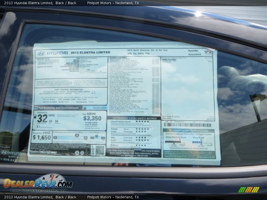Click the Smog Score bar in Environmental Performance
Viewport: 267px width, 200px height.
click(x=197, y=142)
